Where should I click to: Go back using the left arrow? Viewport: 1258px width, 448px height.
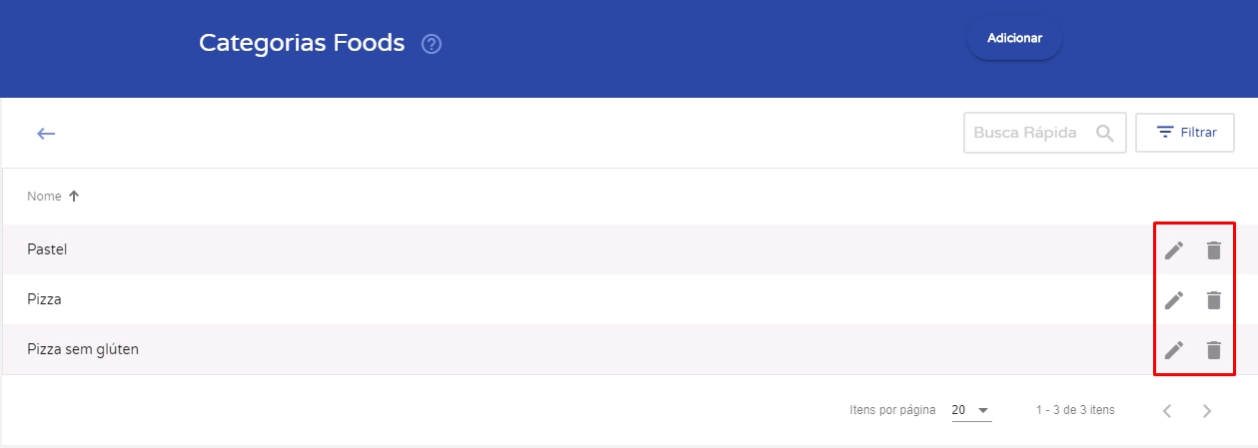click(46, 134)
